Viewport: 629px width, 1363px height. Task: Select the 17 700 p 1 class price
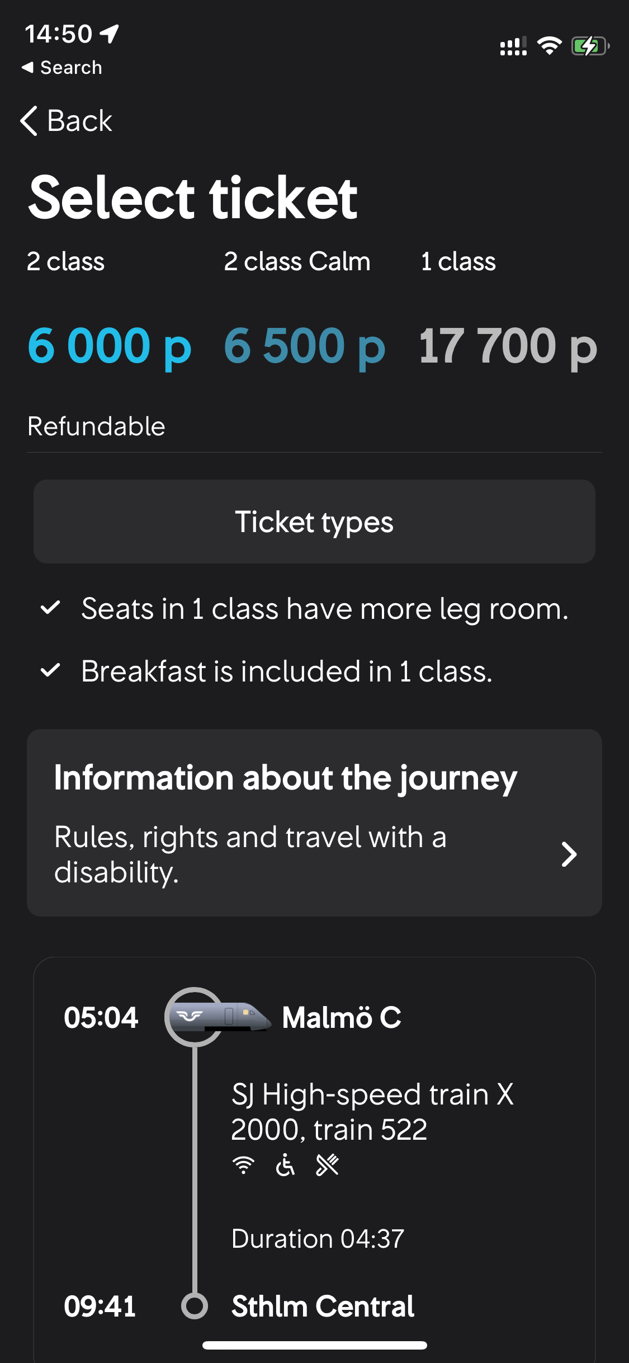[x=508, y=346]
